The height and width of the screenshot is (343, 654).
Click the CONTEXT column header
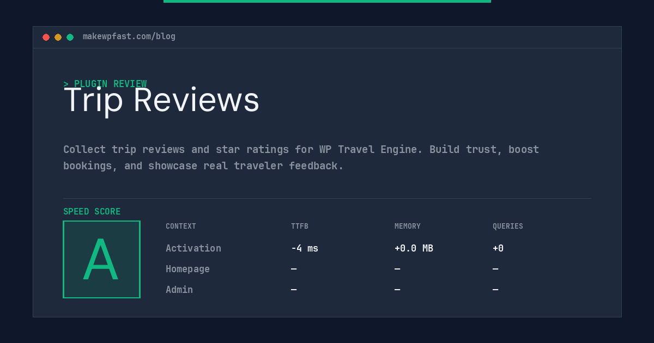tap(181, 226)
